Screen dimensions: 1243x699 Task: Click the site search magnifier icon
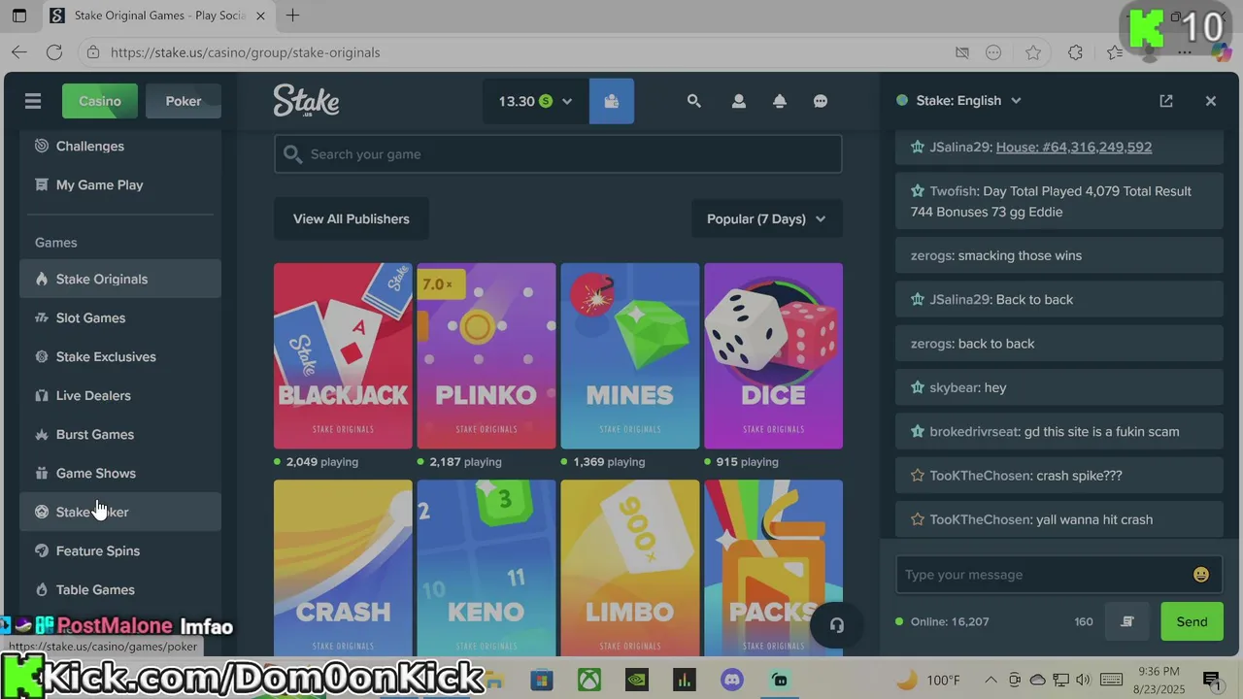point(693,101)
